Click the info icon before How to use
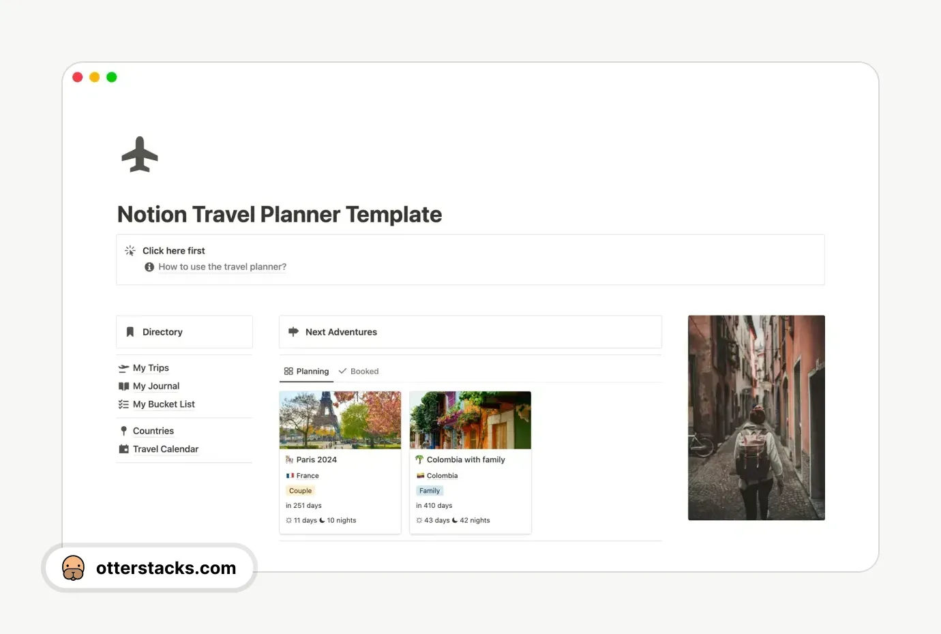The image size is (941, 634). pyautogui.click(x=149, y=267)
